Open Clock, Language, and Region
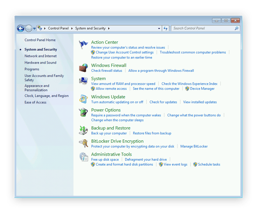 point(47,96)
